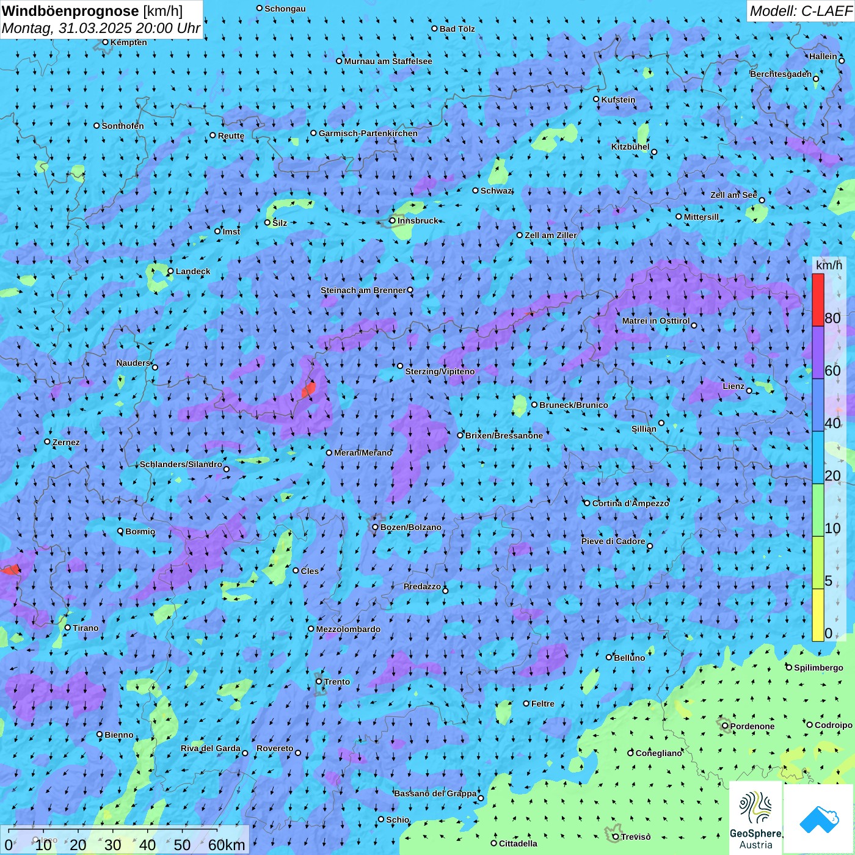This screenshot has width=855, height=855.
Task: Click the Feltre label
Action: pos(543,704)
